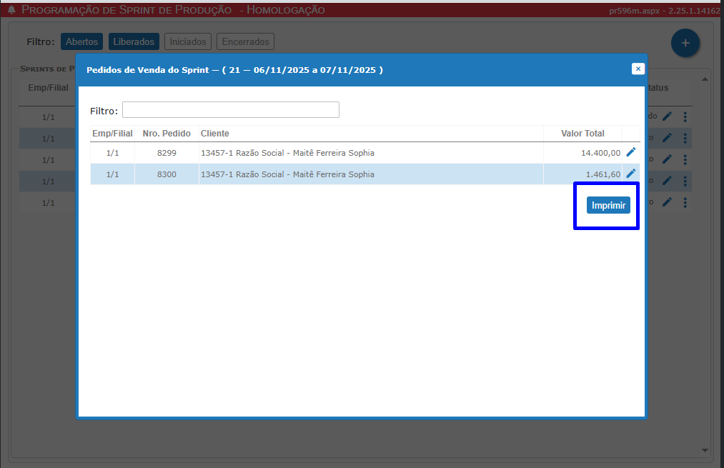Click the first background sprint row's pencil icon
The height and width of the screenshot is (468, 724).
point(667,116)
